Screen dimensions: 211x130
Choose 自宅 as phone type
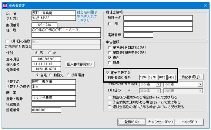pyautogui.click(x=37, y=75)
